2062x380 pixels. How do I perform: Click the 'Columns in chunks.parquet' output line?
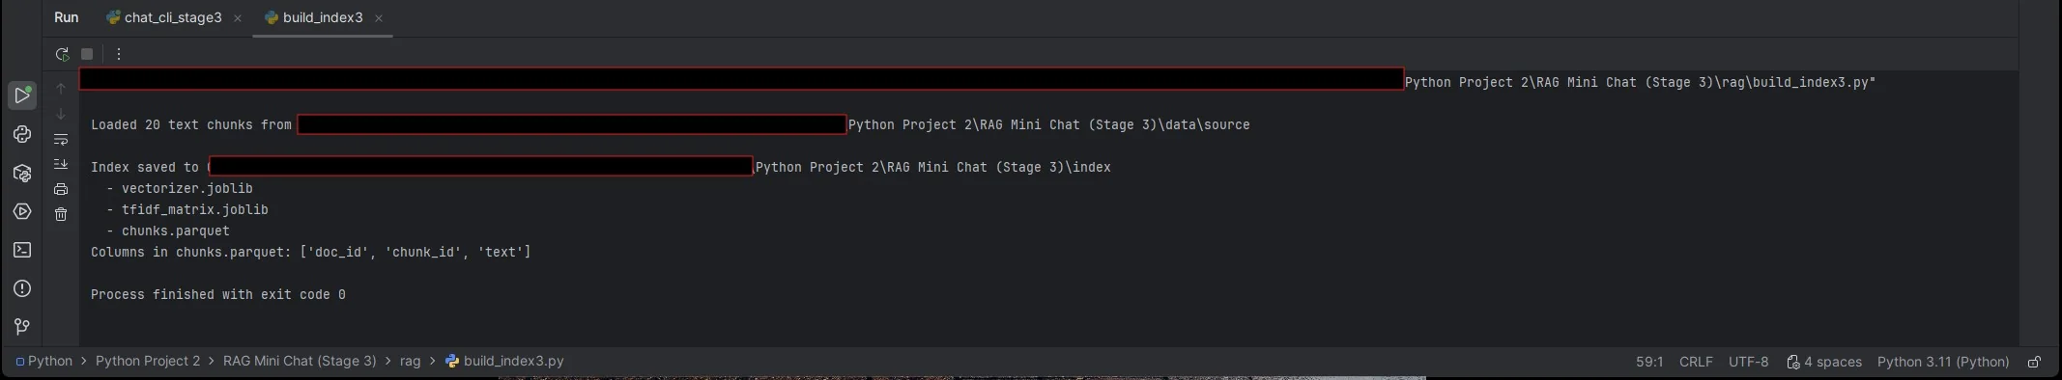(x=310, y=252)
